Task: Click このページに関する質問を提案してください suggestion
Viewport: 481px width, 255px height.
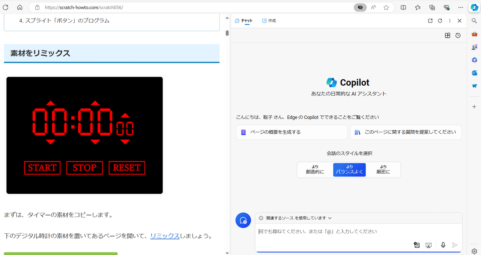Action: pyautogui.click(x=406, y=132)
